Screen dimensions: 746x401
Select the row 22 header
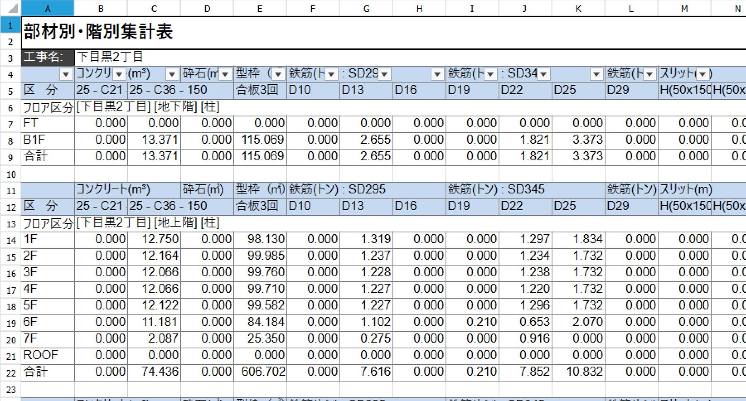coord(11,373)
